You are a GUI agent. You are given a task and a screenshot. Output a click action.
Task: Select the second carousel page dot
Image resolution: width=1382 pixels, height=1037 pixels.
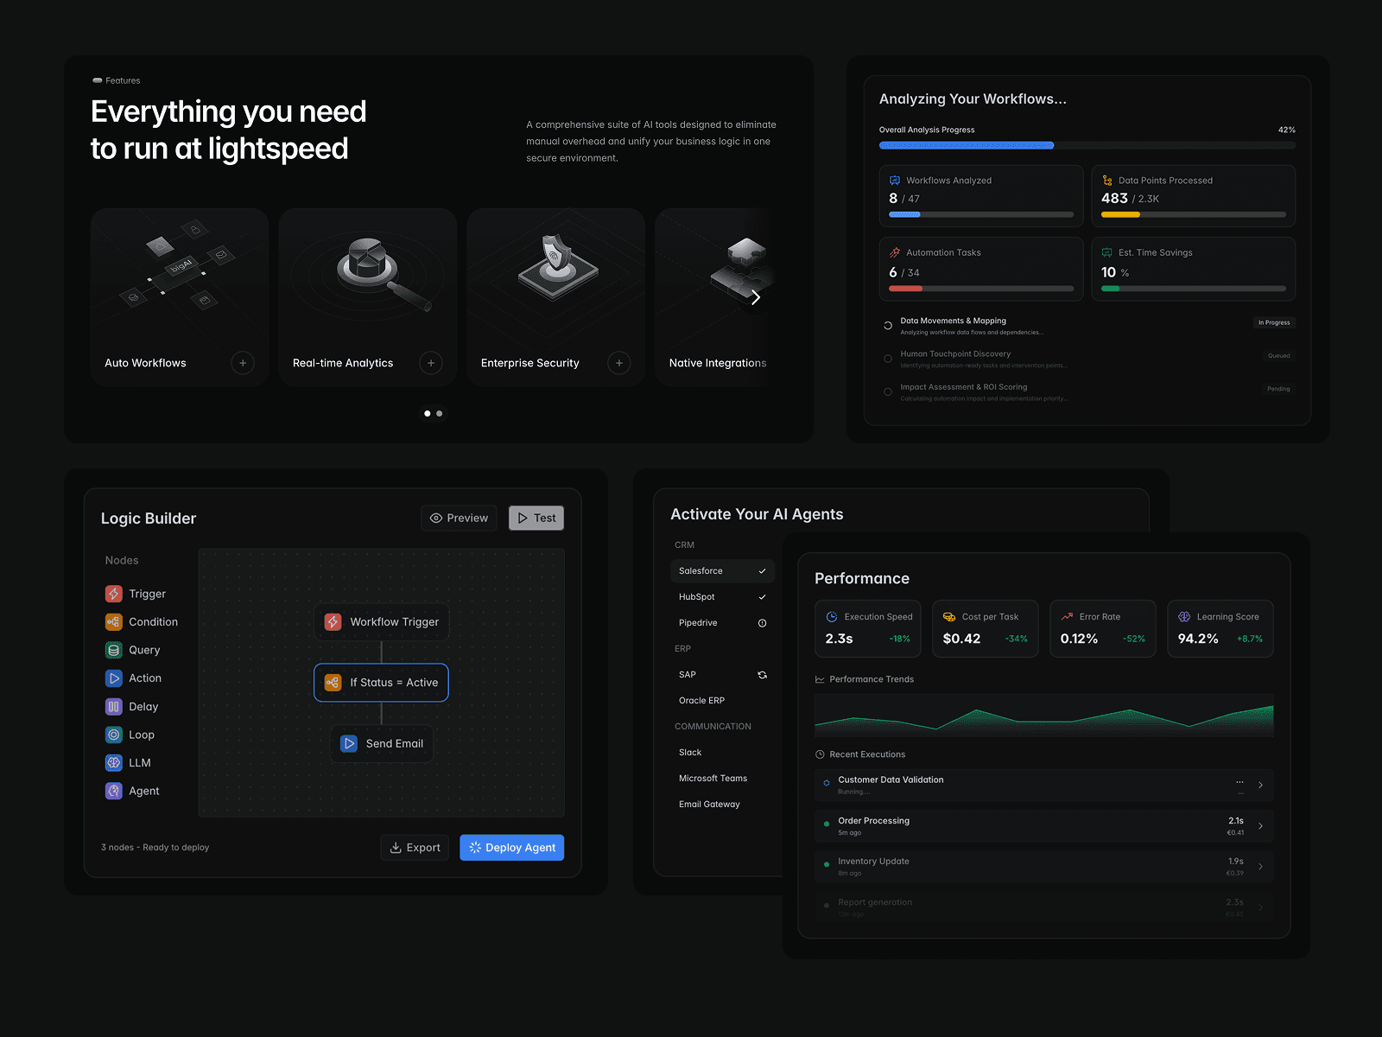(x=440, y=413)
